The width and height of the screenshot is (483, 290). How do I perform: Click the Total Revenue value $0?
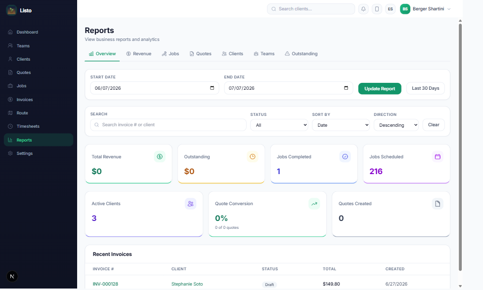[x=97, y=171]
